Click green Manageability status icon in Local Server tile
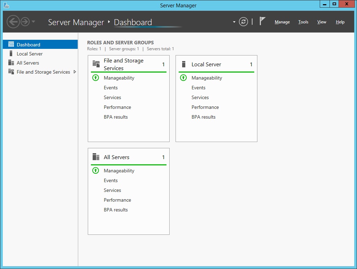The height and width of the screenshot is (269, 357). [183, 78]
